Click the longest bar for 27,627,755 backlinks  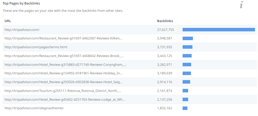(219, 30)
